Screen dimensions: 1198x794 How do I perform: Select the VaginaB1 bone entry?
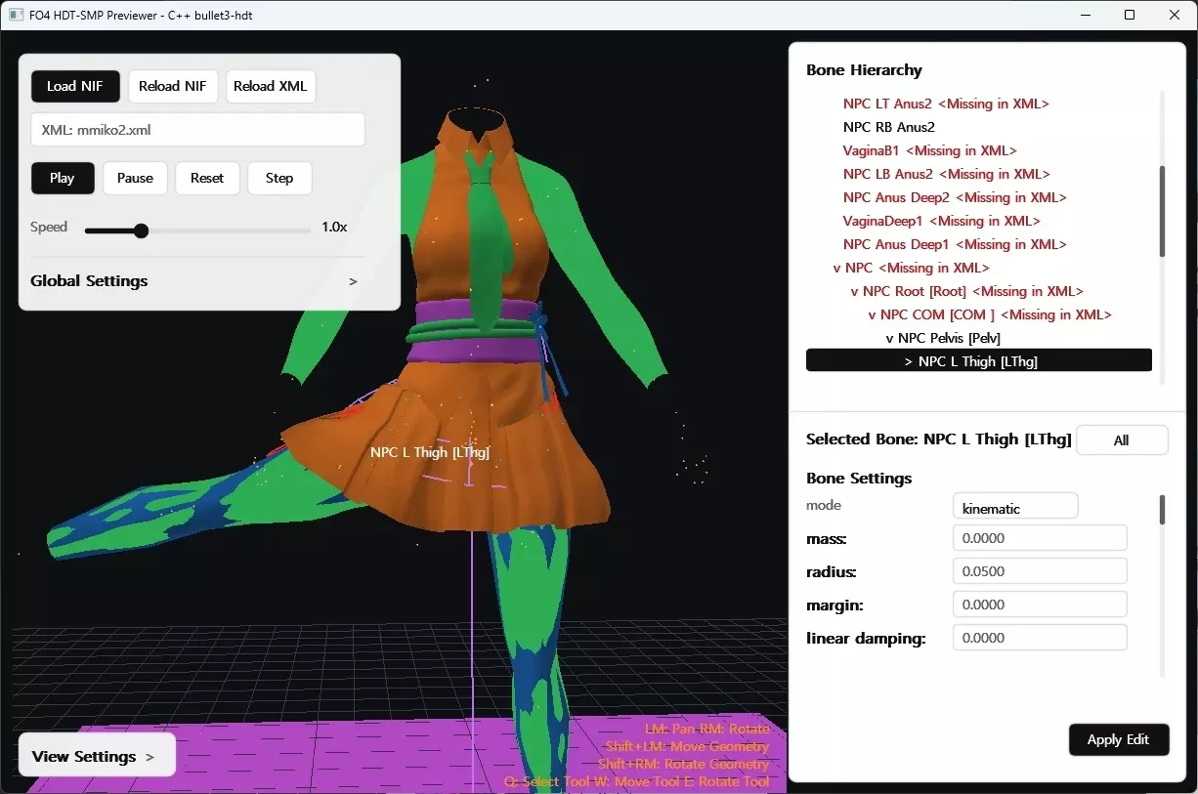[930, 150]
